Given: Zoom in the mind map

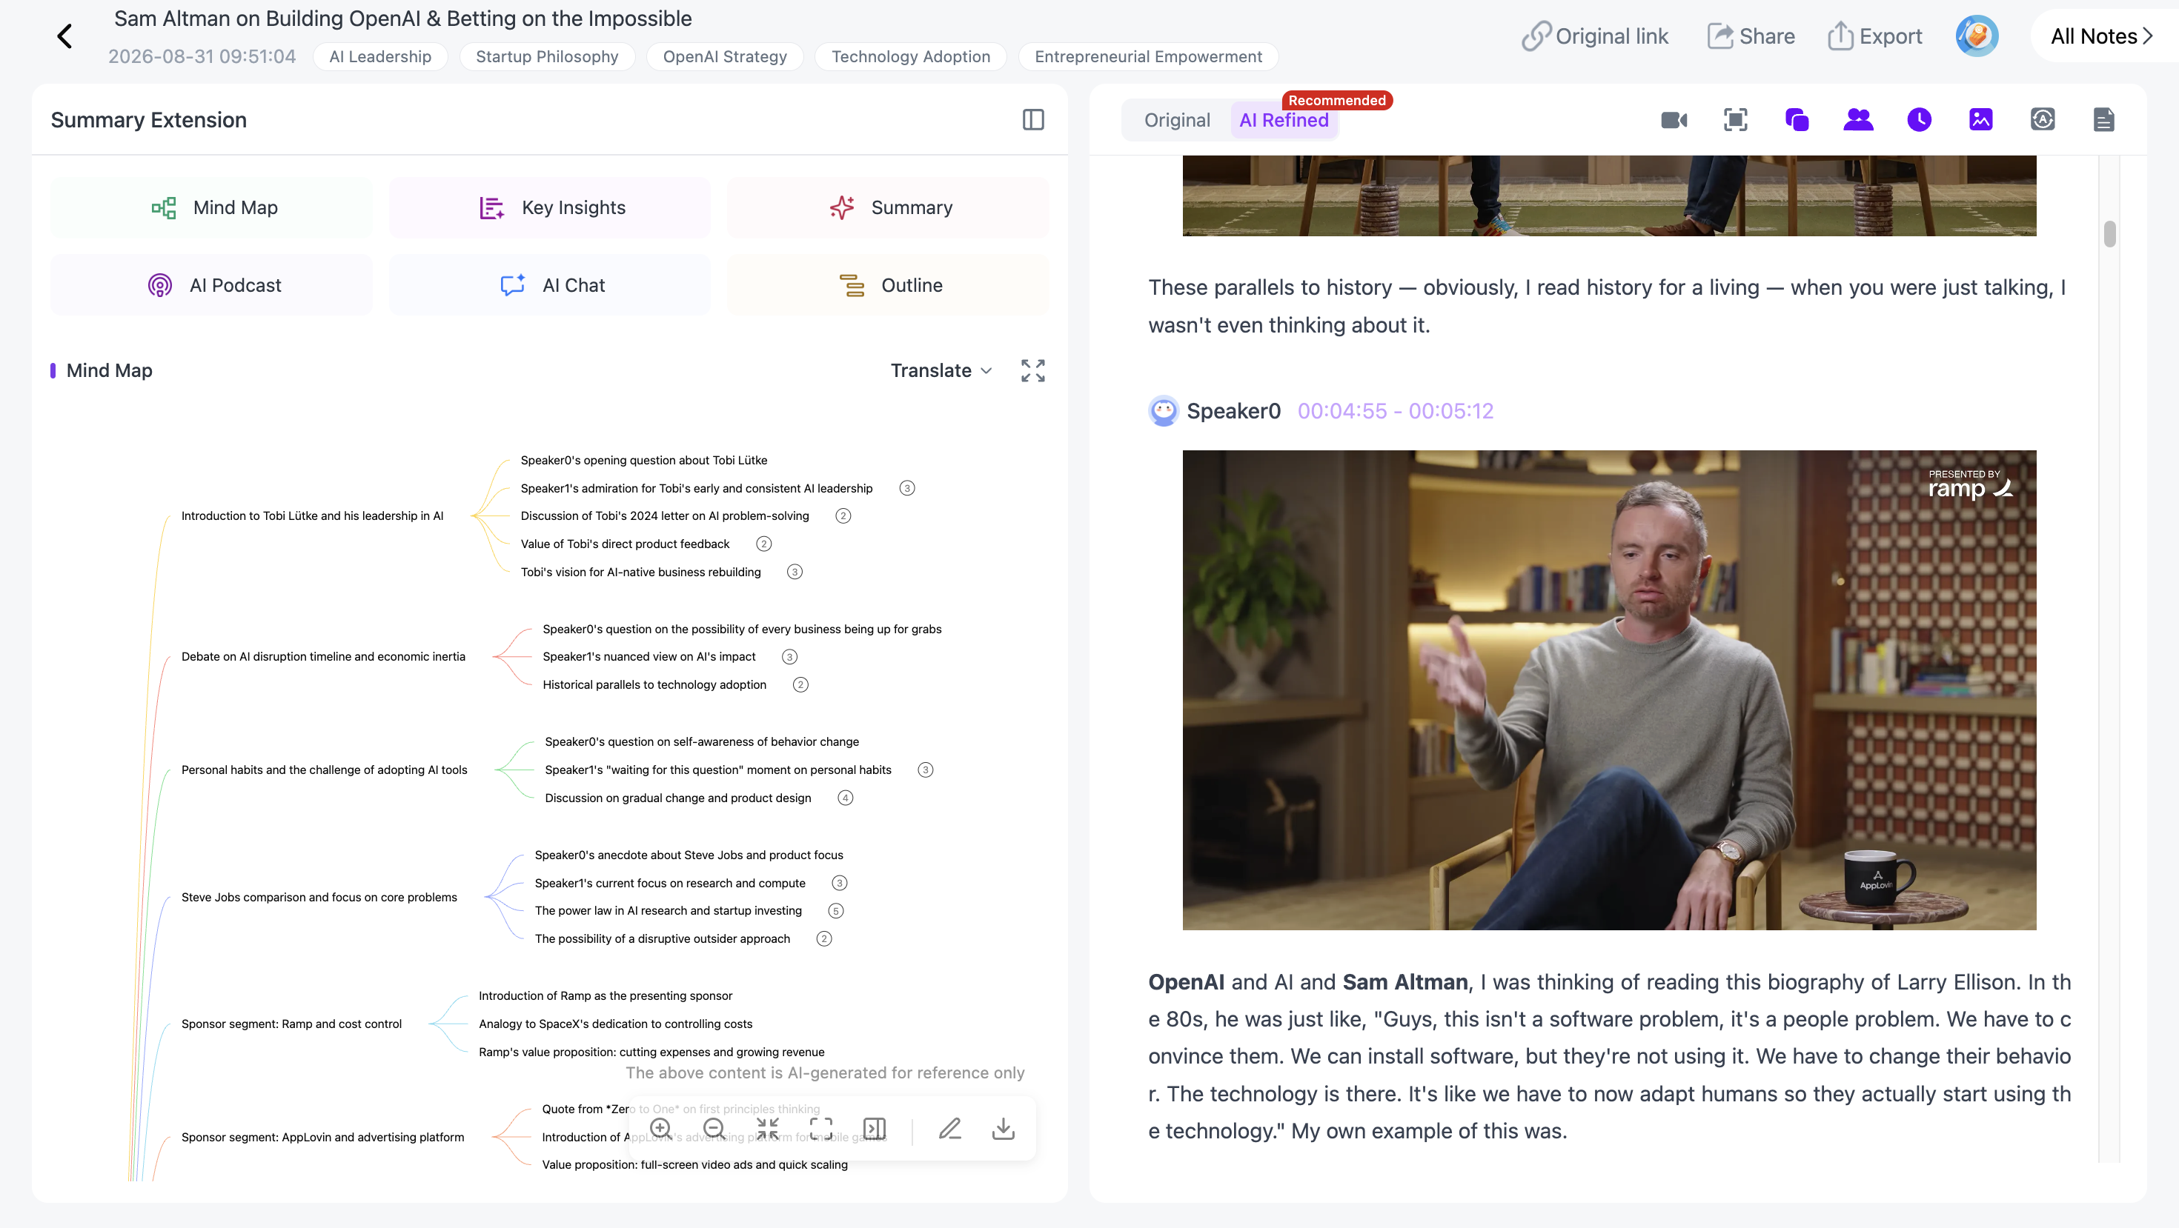Looking at the screenshot, I should 660,1128.
